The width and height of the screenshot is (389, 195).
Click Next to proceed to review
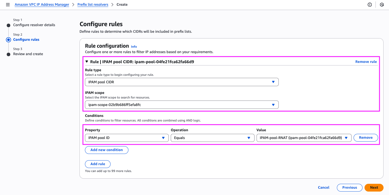pyautogui.click(x=374, y=187)
